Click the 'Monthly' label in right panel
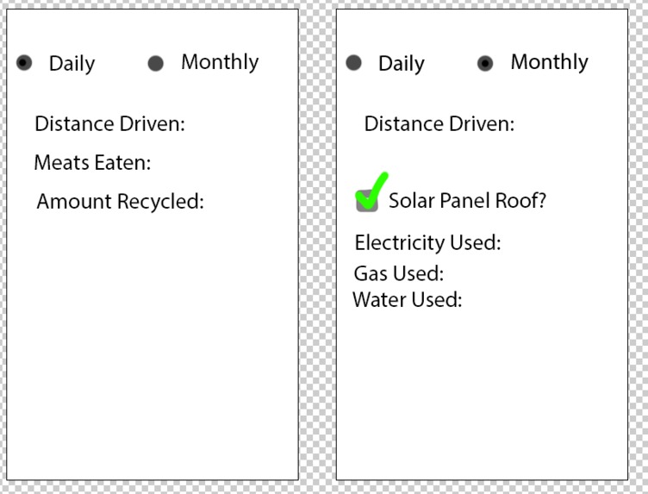Viewport: 648px width, 494px height. coord(550,62)
